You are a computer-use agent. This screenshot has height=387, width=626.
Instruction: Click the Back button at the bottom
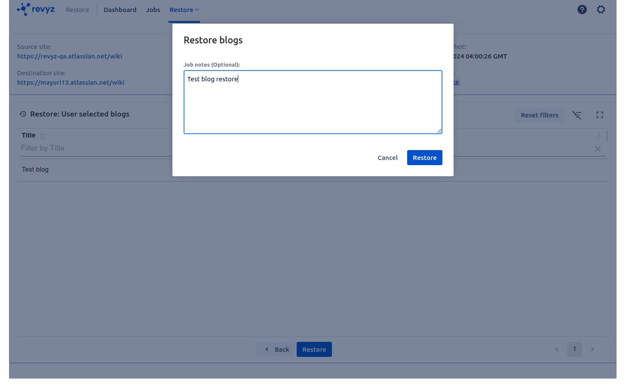click(x=276, y=350)
